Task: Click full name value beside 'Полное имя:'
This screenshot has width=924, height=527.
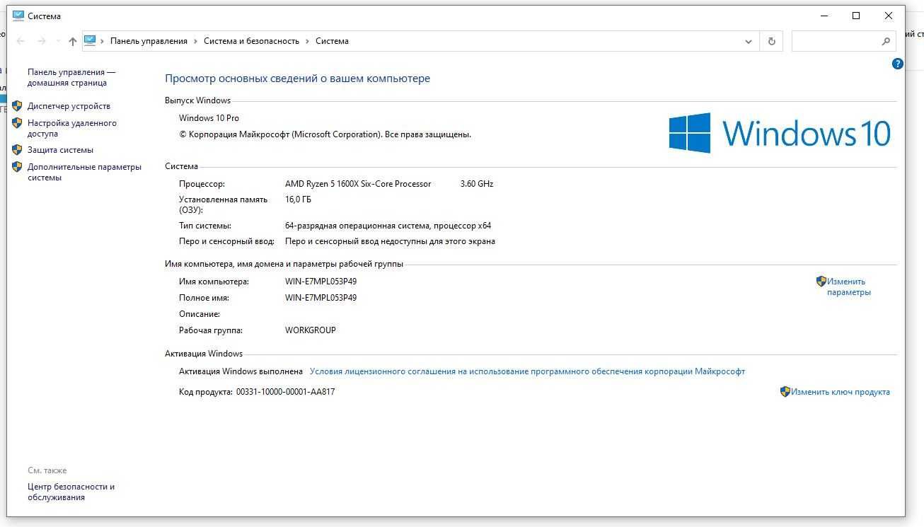Action: pos(320,298)
